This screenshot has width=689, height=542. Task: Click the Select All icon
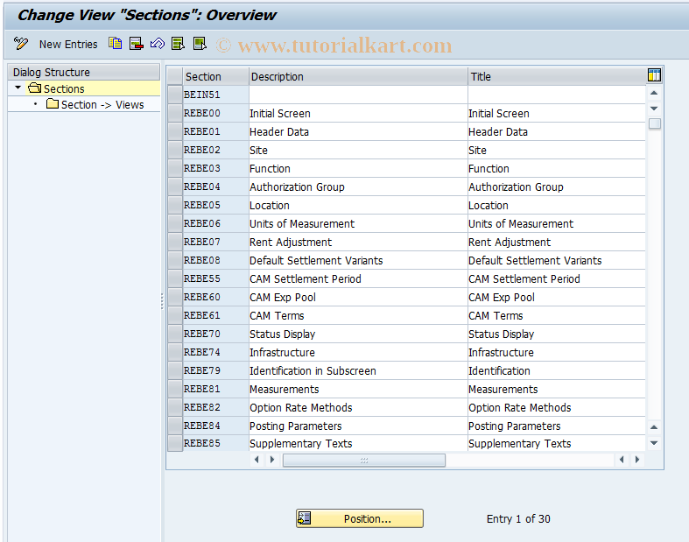coord(178,44)
